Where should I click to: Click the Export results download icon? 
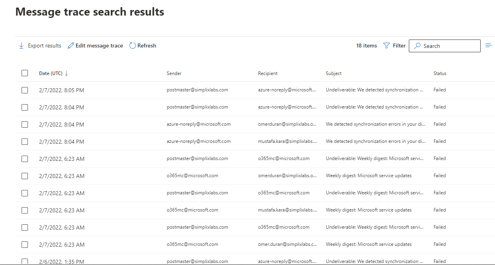click(x=22, y=46)
